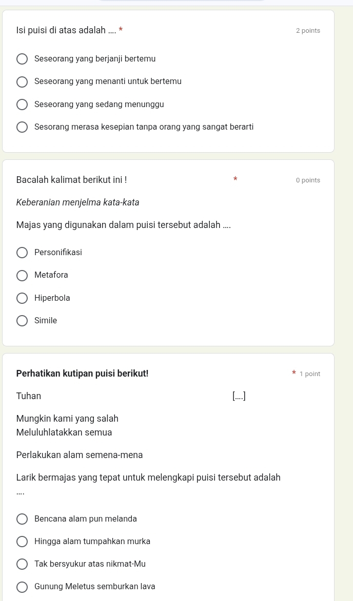
Task: Choose "Seseorang yang menanti untuk bertemu"
Action: coord(22,82)
